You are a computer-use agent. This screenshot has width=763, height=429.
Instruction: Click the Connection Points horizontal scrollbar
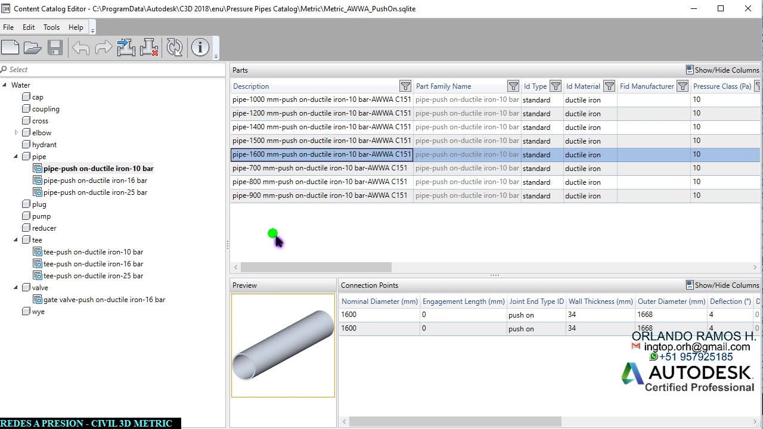coord(455,422)
